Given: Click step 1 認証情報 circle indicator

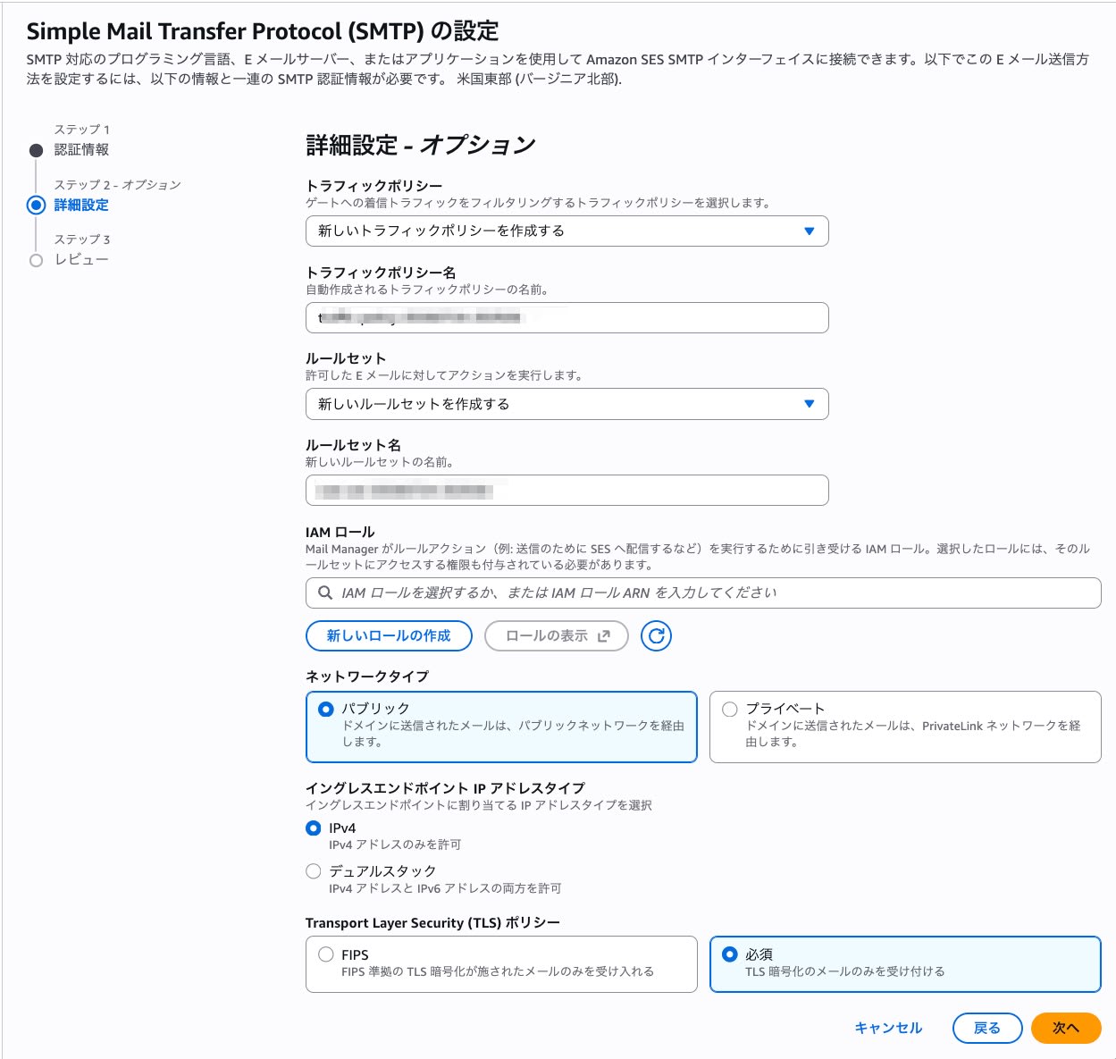Looking at the screenshot, I should [36, 150].
